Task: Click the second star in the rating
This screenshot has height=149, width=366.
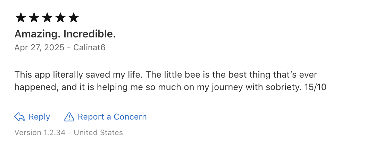Action: [x=34, y=18]
